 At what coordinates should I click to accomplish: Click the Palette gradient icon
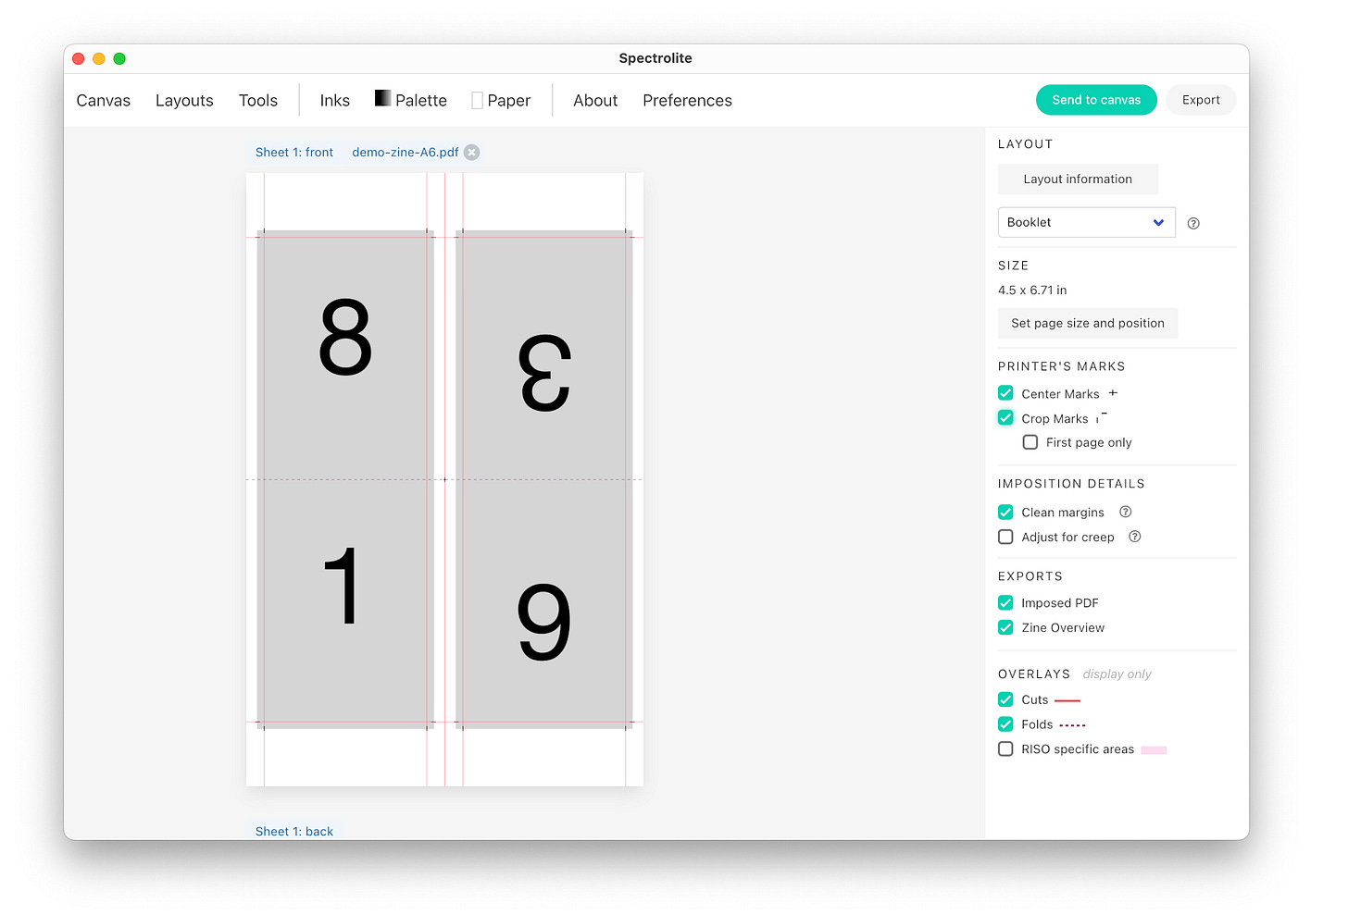pos(382,98)
